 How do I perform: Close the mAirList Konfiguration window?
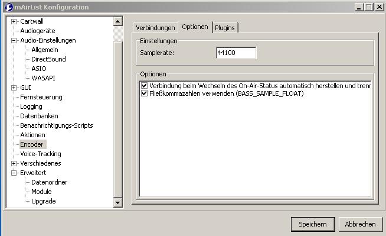click(x=379, y=7)
